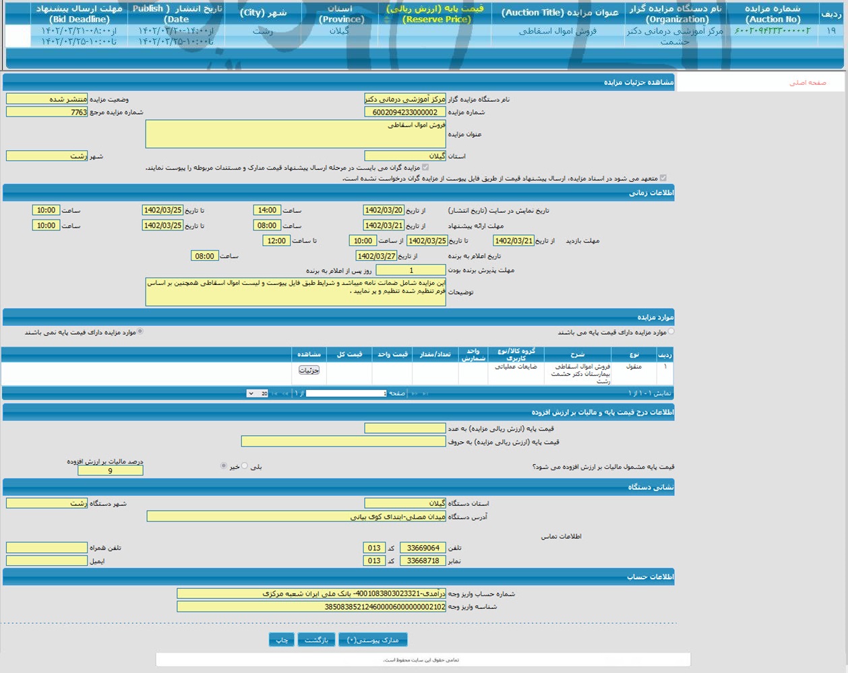The image size is (848, 673).
Task: Click the Reserve Price column sort arrow
Action: [x=386, y=20]
